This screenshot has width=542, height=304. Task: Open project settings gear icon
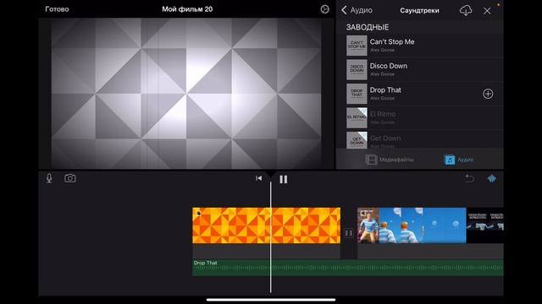(324, 9)
